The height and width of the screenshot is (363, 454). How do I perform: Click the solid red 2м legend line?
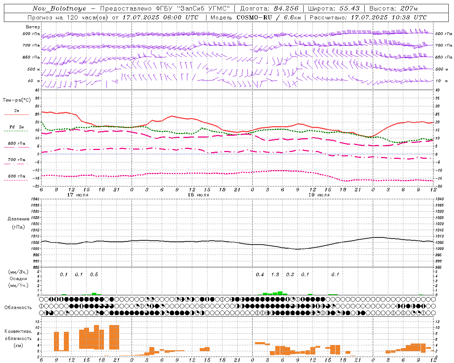[x=16, y=115]
